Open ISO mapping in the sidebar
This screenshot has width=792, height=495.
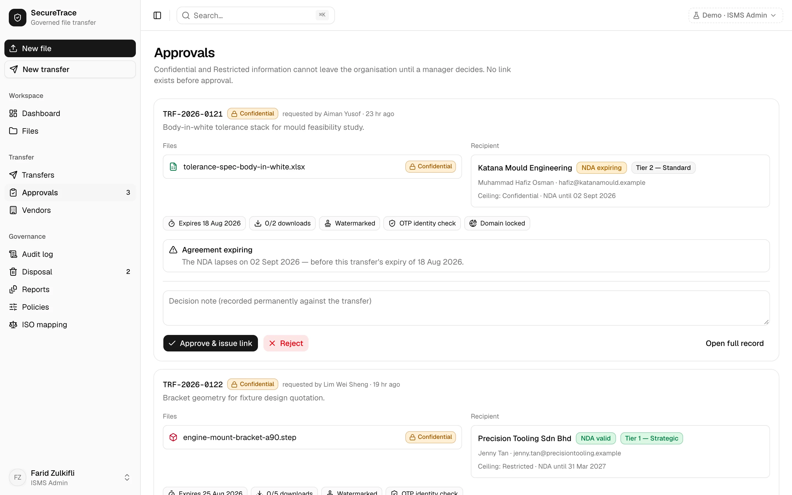70,324
